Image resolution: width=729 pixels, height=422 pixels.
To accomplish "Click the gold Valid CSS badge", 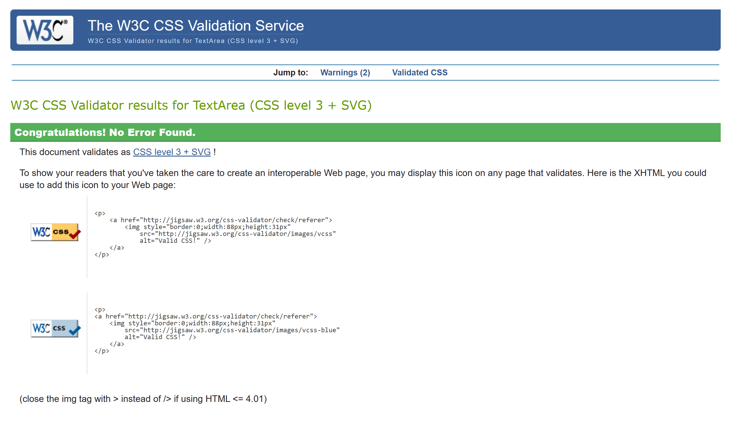I will point(55,232).
